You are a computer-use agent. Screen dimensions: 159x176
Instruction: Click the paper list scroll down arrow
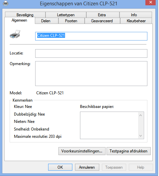click(x=140, y=136)
